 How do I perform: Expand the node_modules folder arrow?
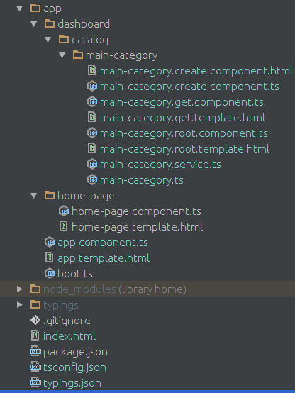click(20, 289)
